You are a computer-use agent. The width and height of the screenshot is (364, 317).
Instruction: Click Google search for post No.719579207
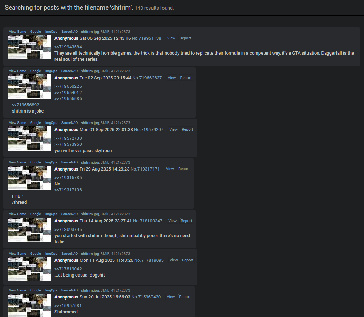[36, 123]
